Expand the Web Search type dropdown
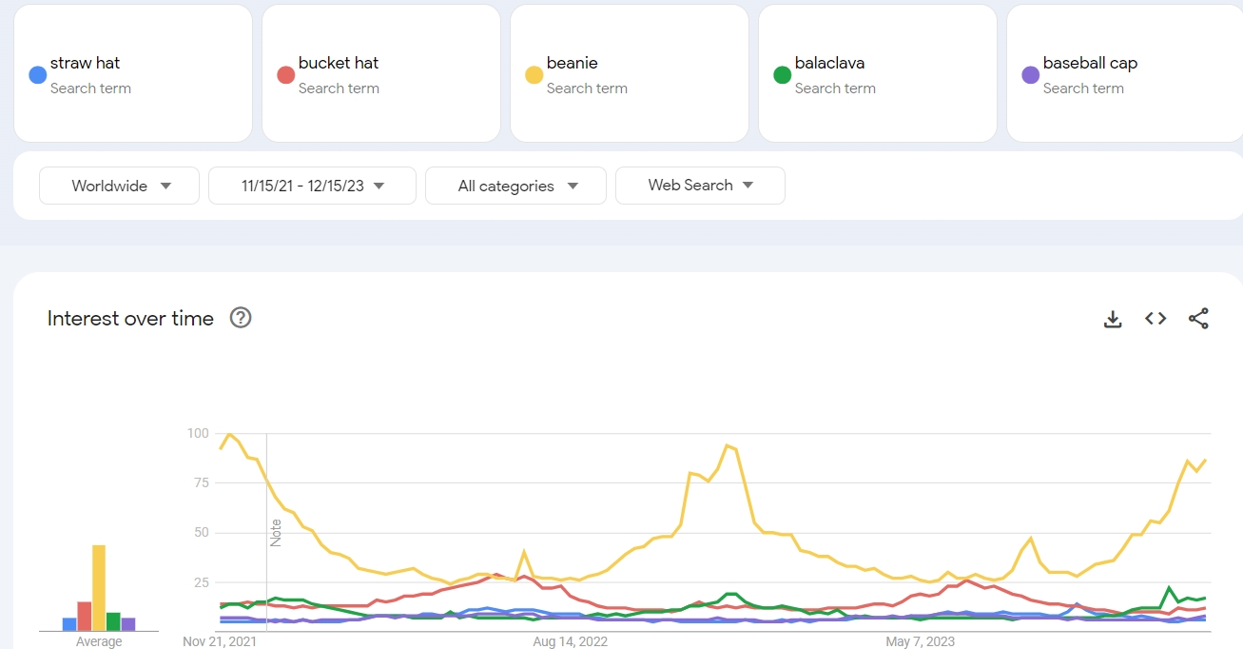1243x649 pixels. [700, 186]
